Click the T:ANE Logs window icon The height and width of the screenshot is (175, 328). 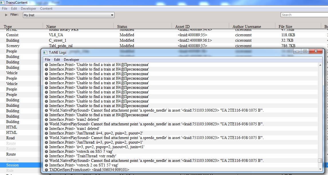[45, 52]
